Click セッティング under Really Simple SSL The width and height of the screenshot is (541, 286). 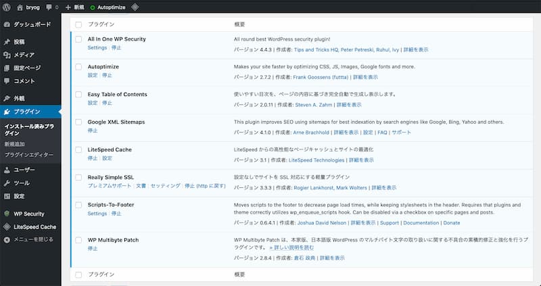click(166, 186)
